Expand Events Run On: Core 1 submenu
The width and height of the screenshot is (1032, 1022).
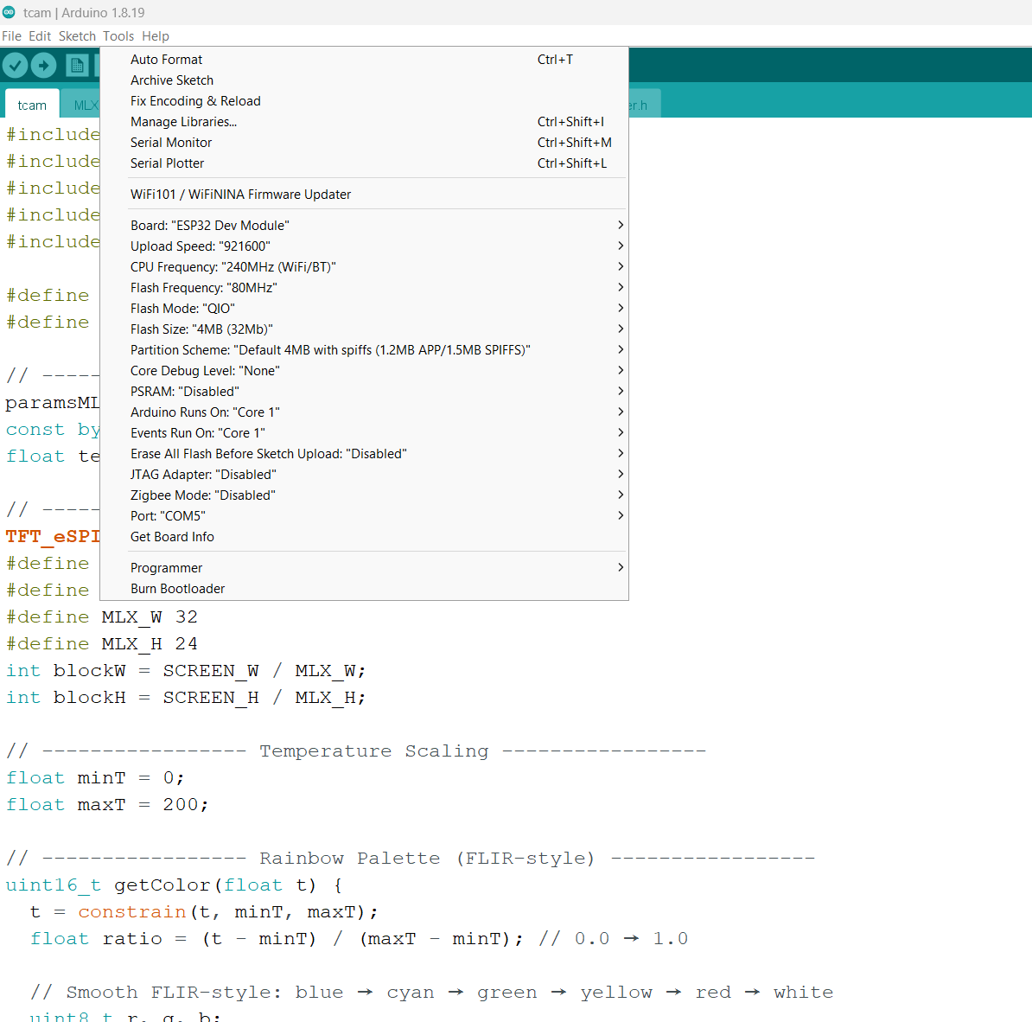[x=364, y=432]
